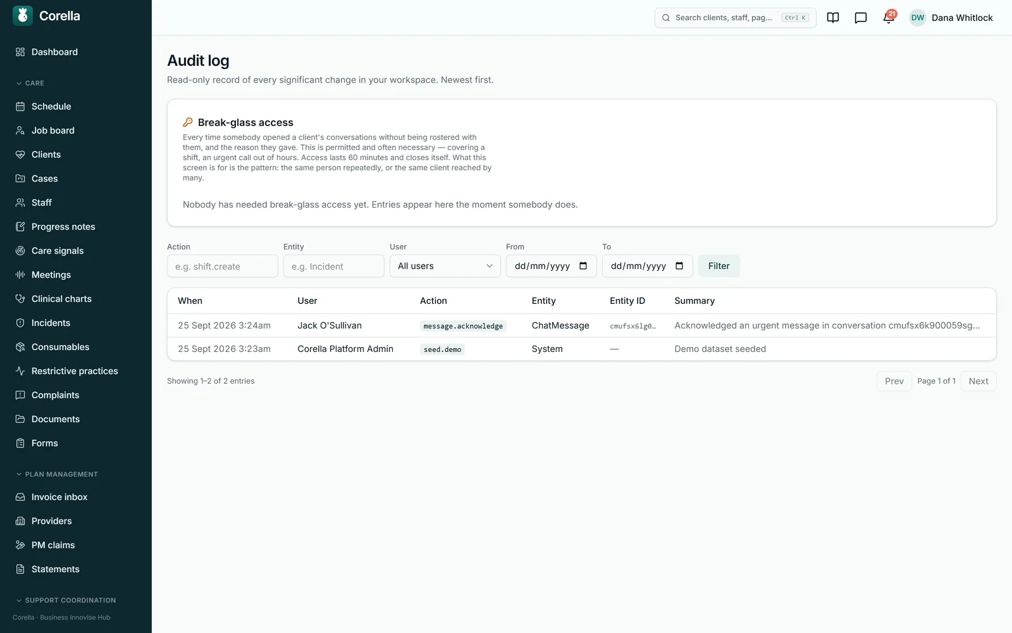
Task: Click the Clients heart icon
Action: coord(20,154)
